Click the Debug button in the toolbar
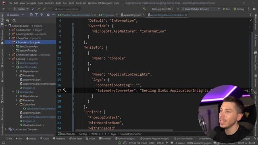The image size is (258, 145). pos(239,9)
